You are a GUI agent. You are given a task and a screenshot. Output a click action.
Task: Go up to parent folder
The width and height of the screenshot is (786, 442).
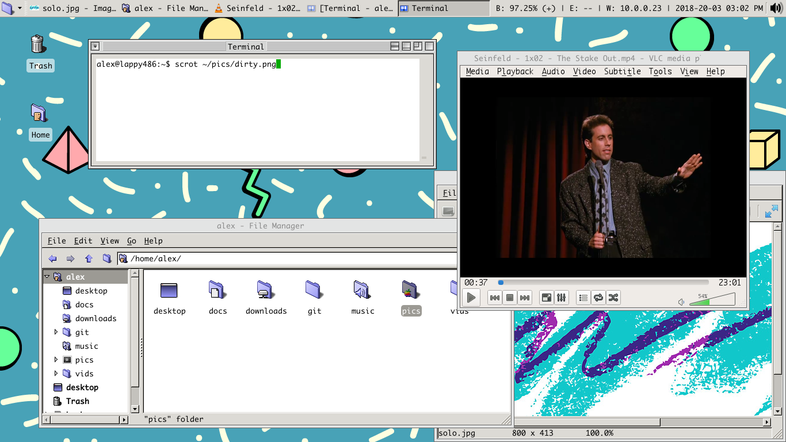[x=89, y=258]
